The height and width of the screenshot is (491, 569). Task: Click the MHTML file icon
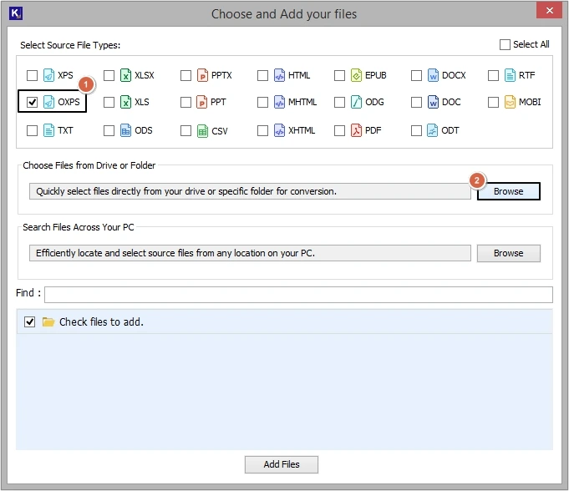(279, 102)
